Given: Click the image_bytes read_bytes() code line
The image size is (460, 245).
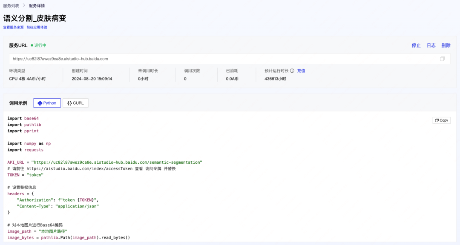Looking at the screenshot, I should tap(69, 238).
